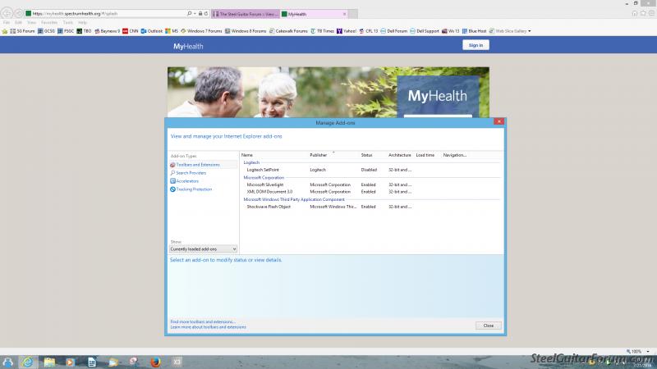Open Firefox from the taskbar

(x=155, y=362)
